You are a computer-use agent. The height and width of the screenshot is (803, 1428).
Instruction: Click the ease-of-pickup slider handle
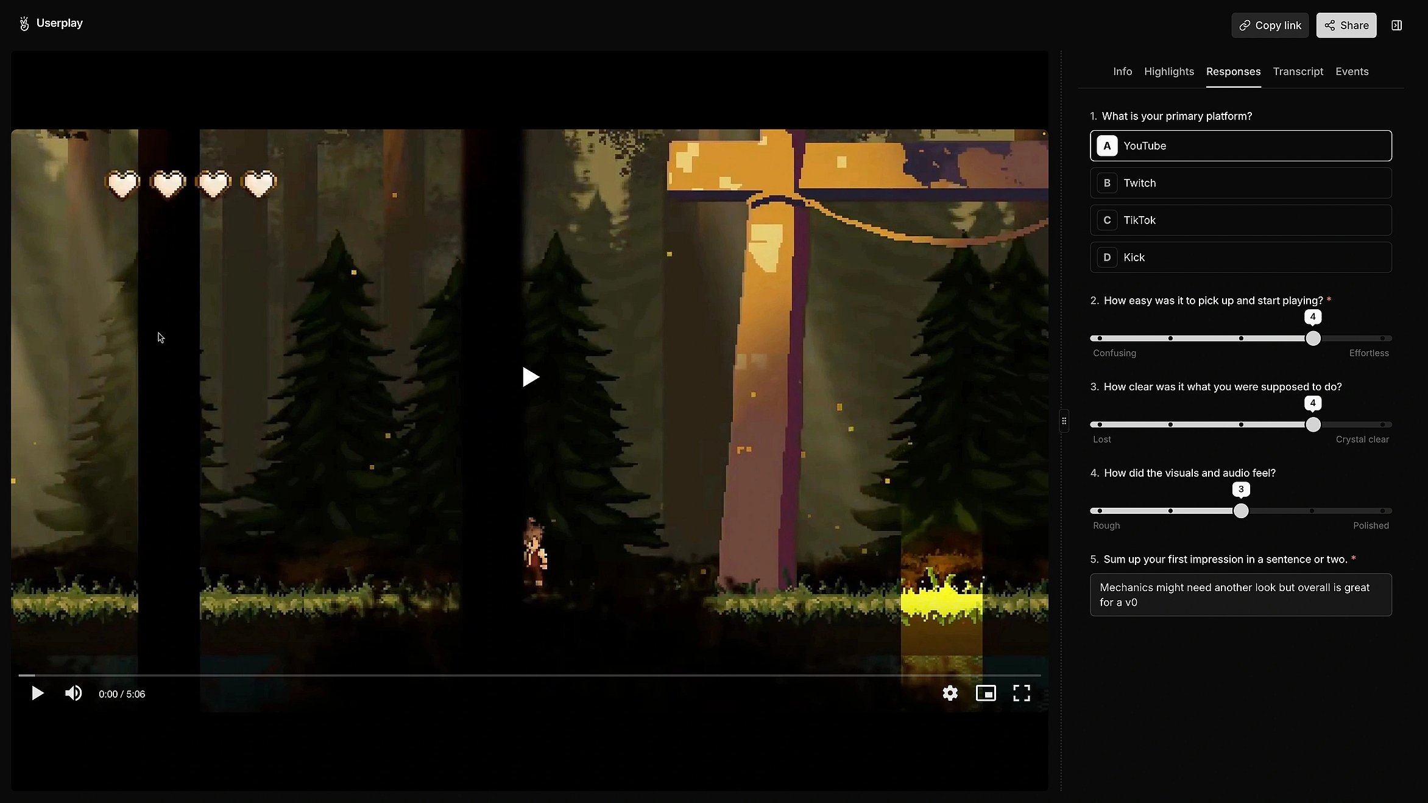1313,338
